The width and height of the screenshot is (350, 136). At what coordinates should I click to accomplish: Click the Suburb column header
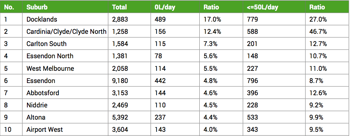pos(37,7)
